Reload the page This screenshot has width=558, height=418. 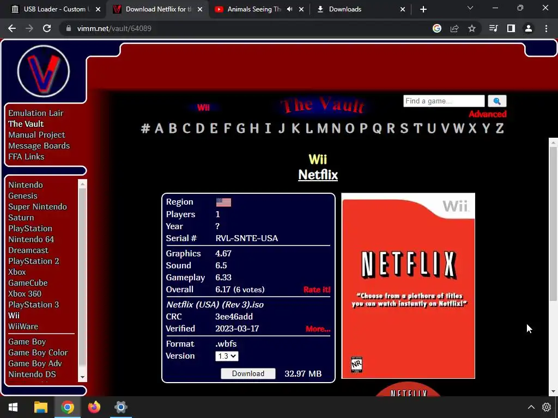click(x=47, y=28)
